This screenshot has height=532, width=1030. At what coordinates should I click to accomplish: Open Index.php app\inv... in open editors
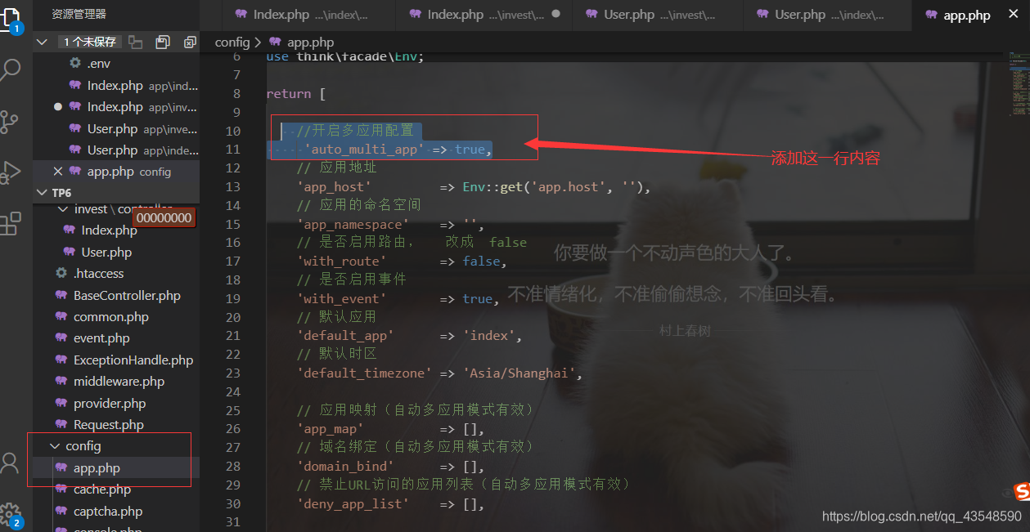point(116,106)
